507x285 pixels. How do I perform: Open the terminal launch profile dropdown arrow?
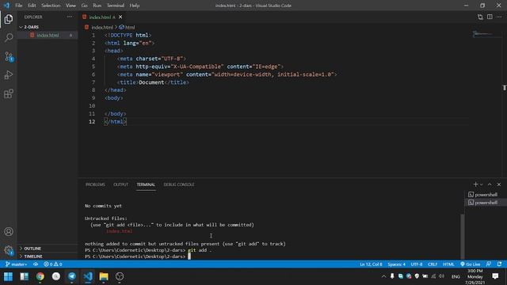481,184
